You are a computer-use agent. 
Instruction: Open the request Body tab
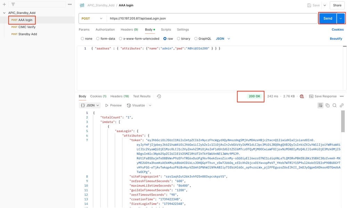tap(150, 30)
